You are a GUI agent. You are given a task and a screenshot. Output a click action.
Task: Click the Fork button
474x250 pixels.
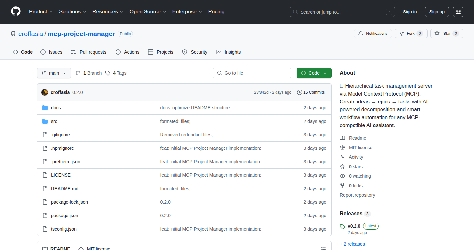pos(411,34)
